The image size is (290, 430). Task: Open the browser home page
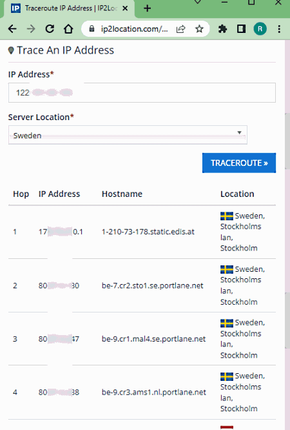tap(68, 29)
